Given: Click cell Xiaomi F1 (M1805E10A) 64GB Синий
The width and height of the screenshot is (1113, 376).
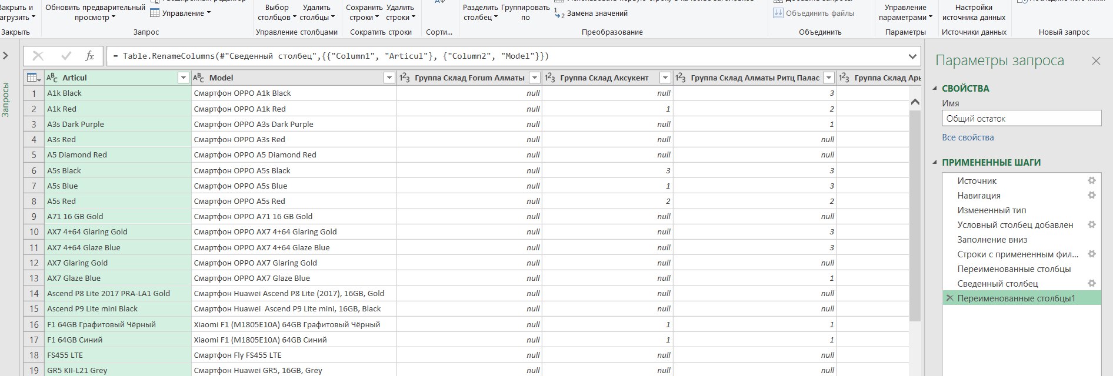Looking at the screenshot, I should [294, 340].
